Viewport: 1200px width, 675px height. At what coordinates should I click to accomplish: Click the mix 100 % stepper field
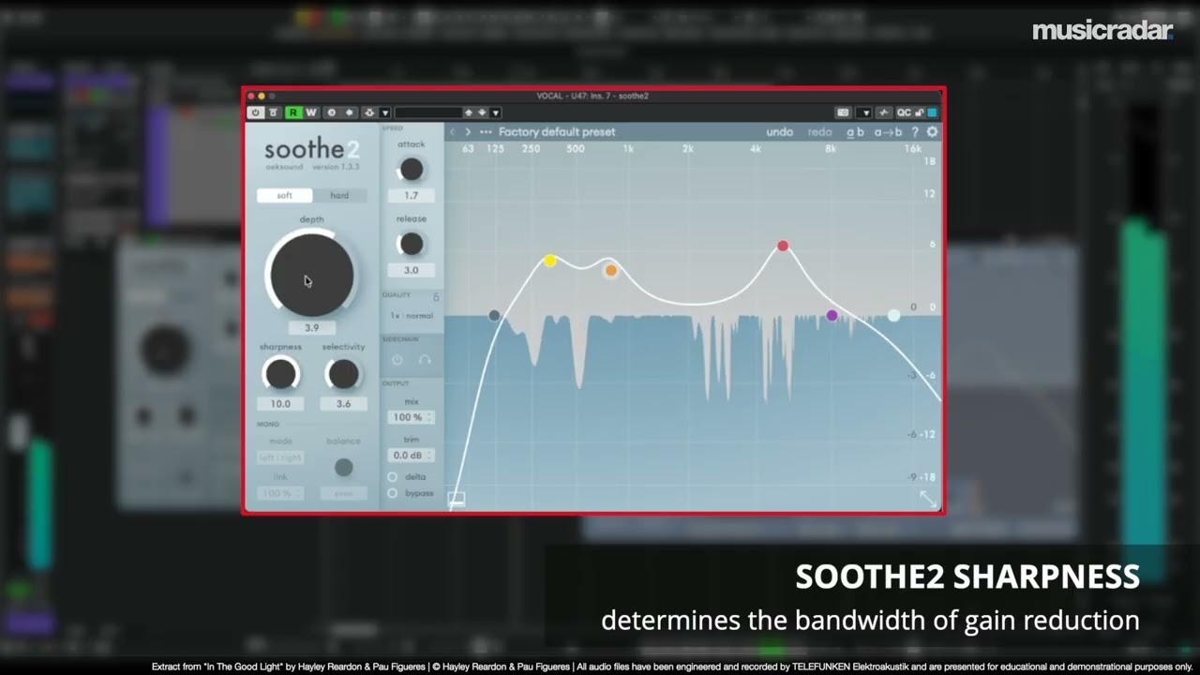(x=412, y=417)
